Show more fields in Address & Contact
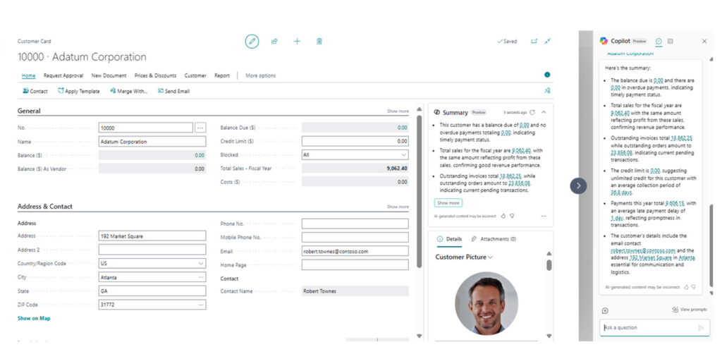The width and height of the screenshot is (722, 347). point(398,207)
